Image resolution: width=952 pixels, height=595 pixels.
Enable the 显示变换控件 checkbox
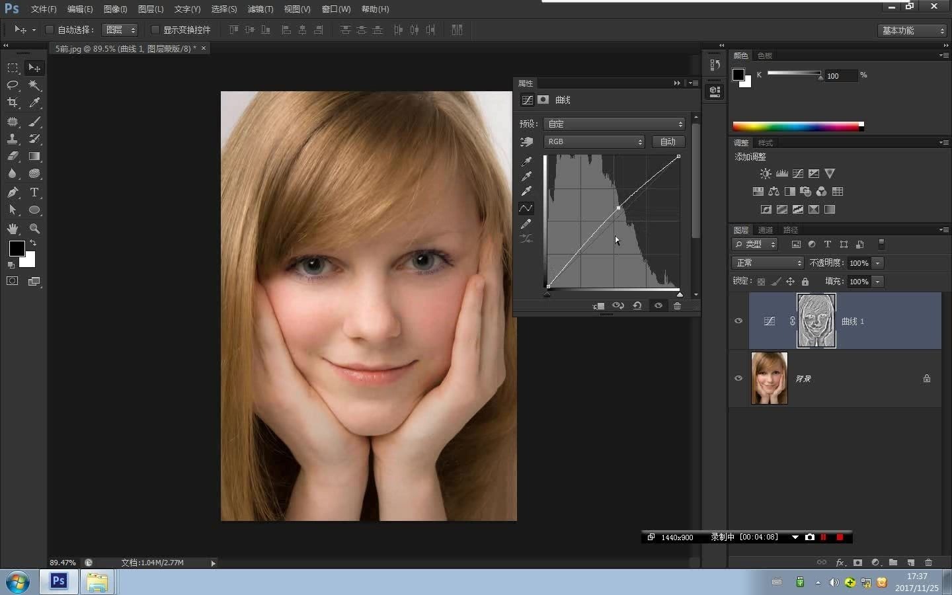[x=155, y=30]
